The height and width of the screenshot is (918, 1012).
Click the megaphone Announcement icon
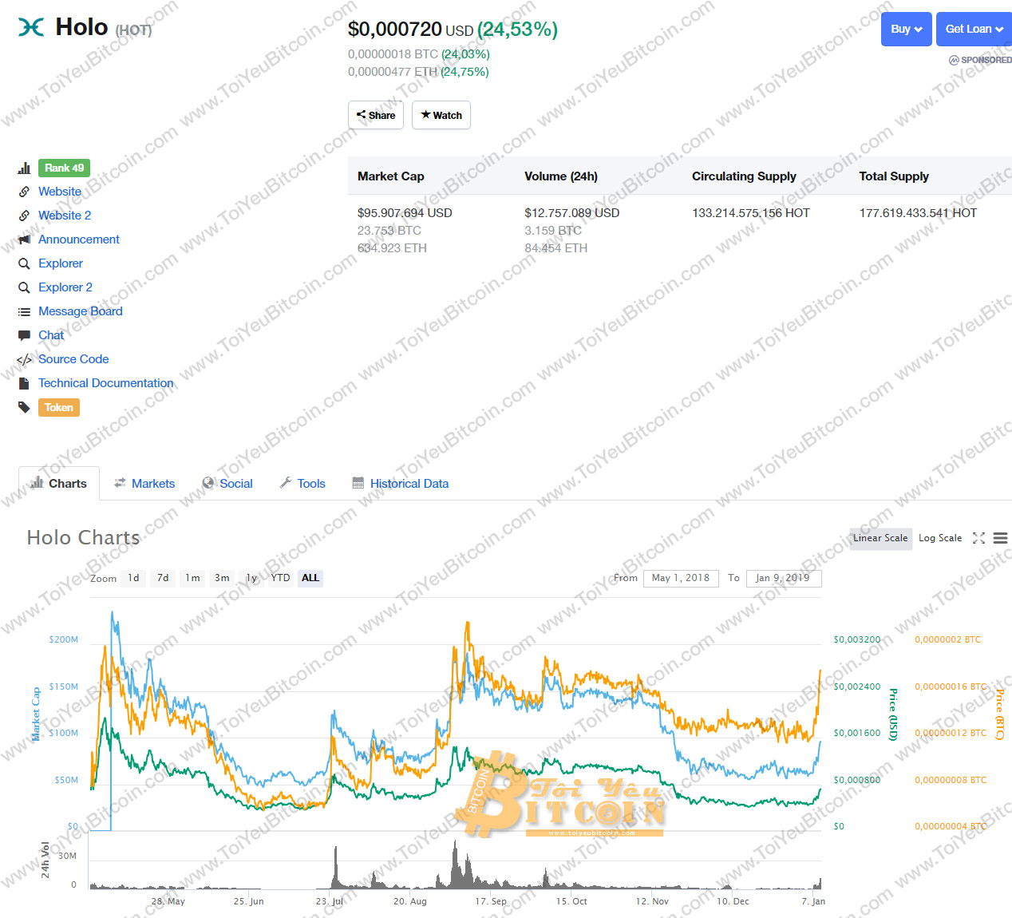24,239
